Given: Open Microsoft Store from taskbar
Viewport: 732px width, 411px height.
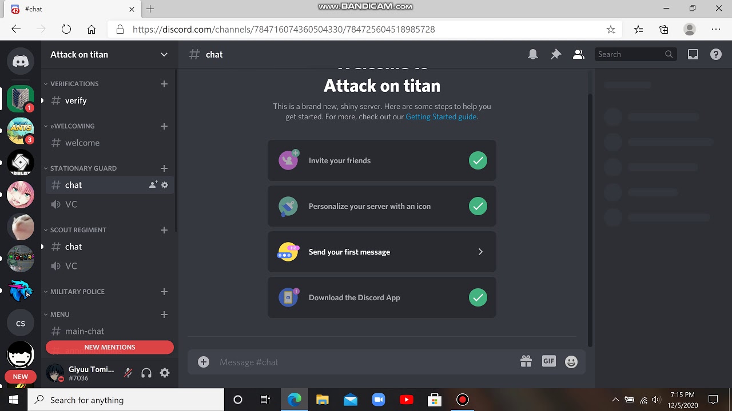Looking at the screenshot, I should click(435, 400).
